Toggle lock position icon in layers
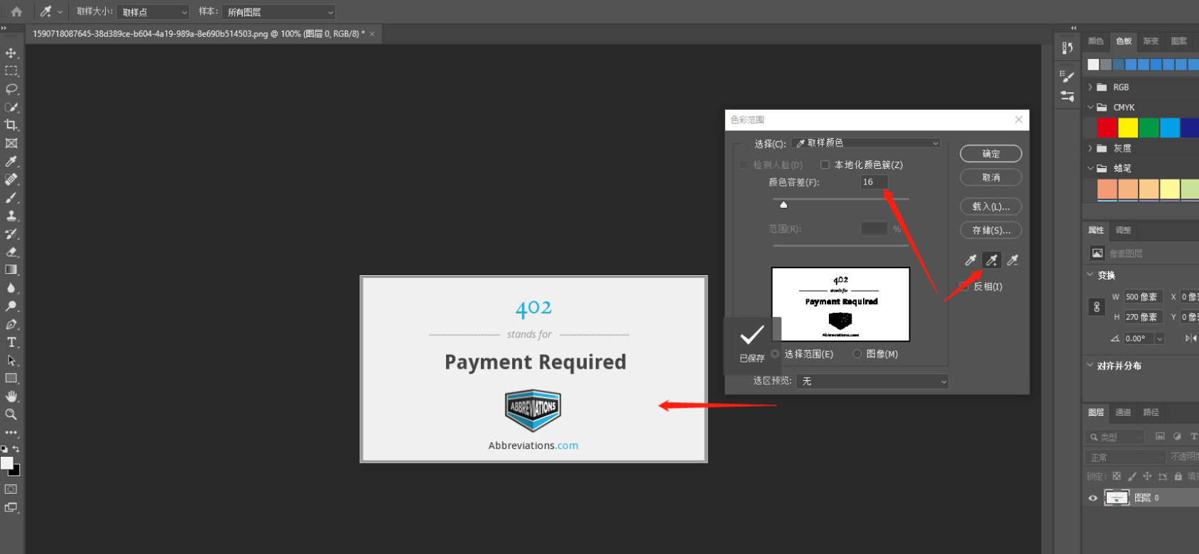The height and width of the screenshot is (554, 1199). pos(1147,477)
